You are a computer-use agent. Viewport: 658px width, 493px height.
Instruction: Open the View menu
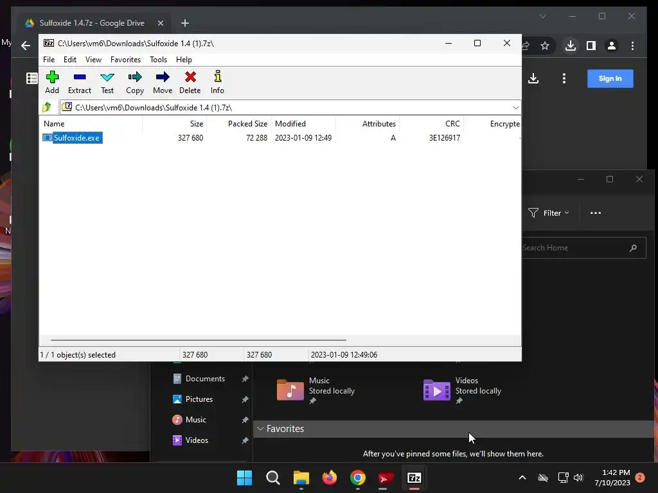[x=93, y=60]
